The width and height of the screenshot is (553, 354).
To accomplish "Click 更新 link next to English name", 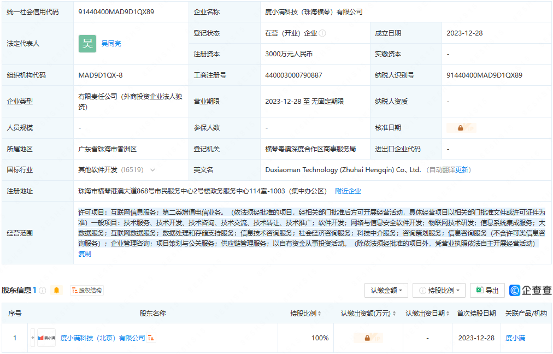I will (x=462, y=170).
